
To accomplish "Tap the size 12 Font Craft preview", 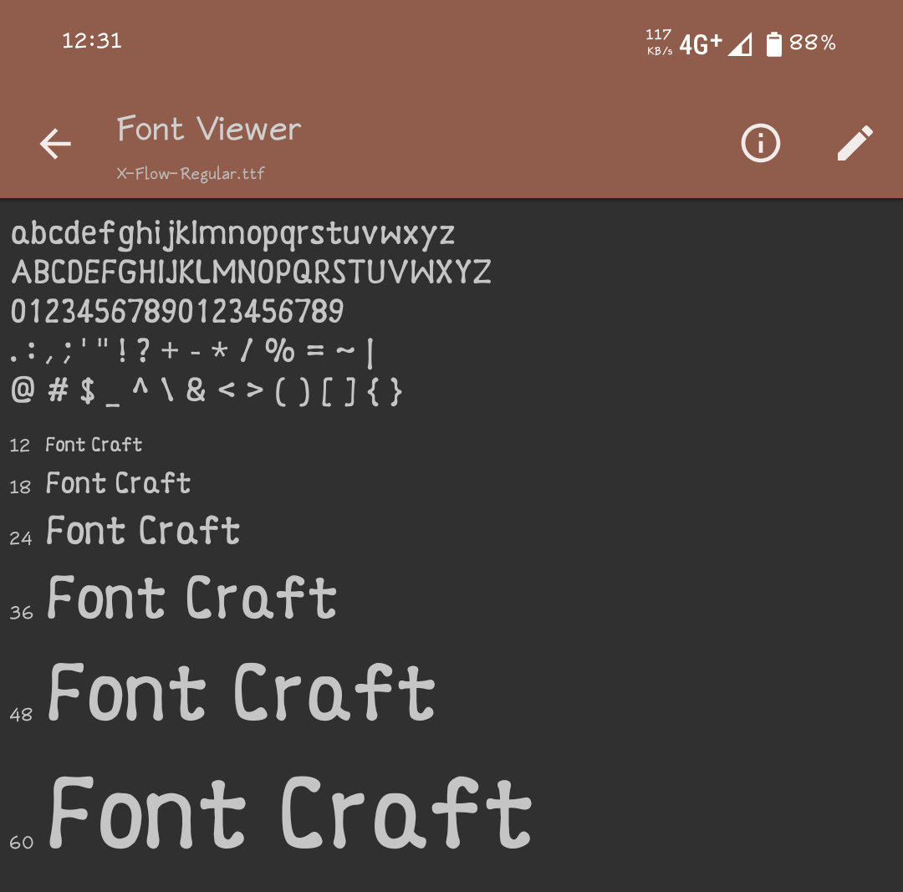I will point(94,445).
